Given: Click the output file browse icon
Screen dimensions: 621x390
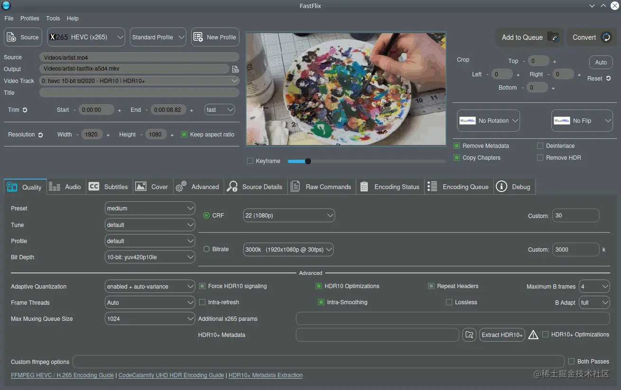Looking at the screenshot, I should [x=235, y=69].
